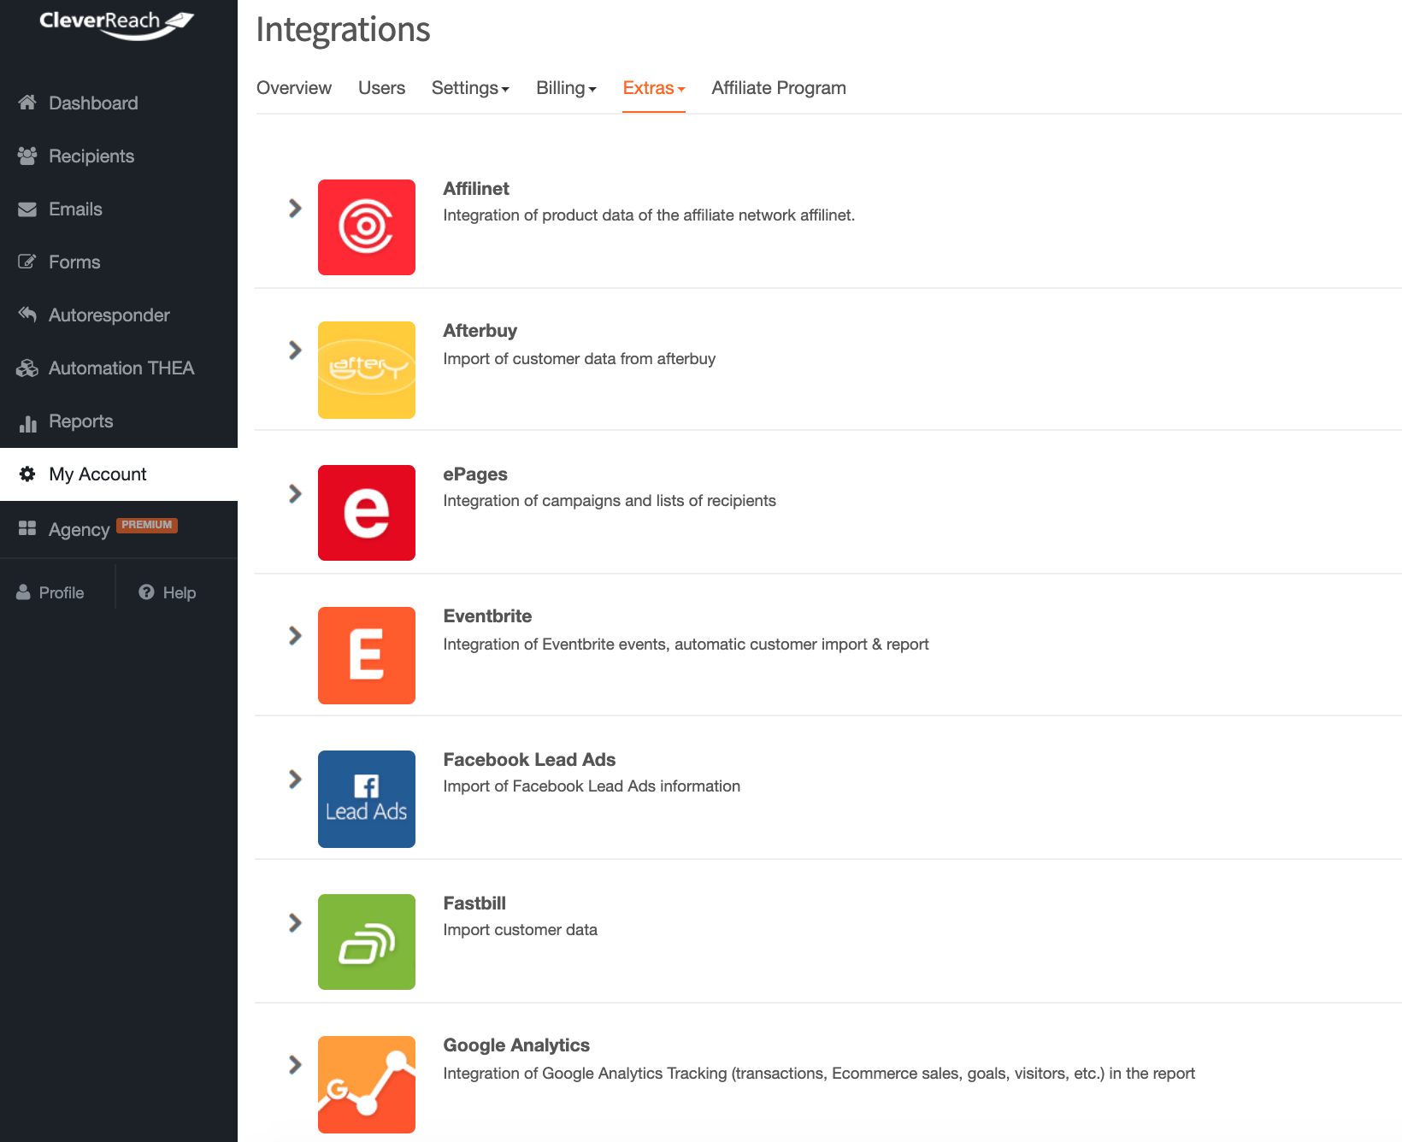Click the Facebook Lead Ads logo tile
This screenshot has height=1142, width=1402.
click(x=367, y=799)
